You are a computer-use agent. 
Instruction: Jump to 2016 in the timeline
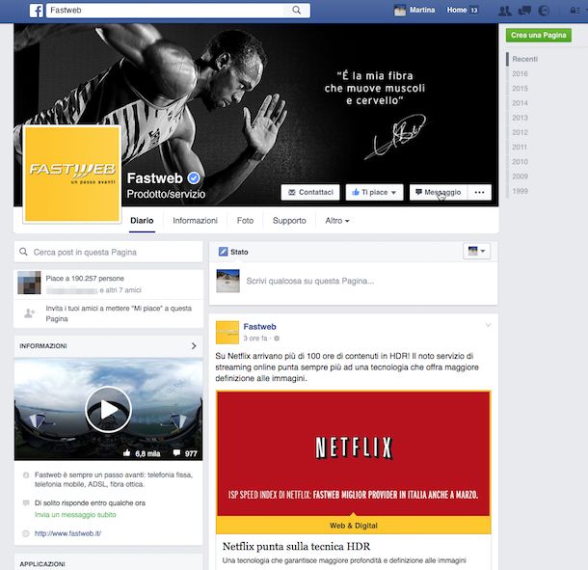[x=520, y=73]
